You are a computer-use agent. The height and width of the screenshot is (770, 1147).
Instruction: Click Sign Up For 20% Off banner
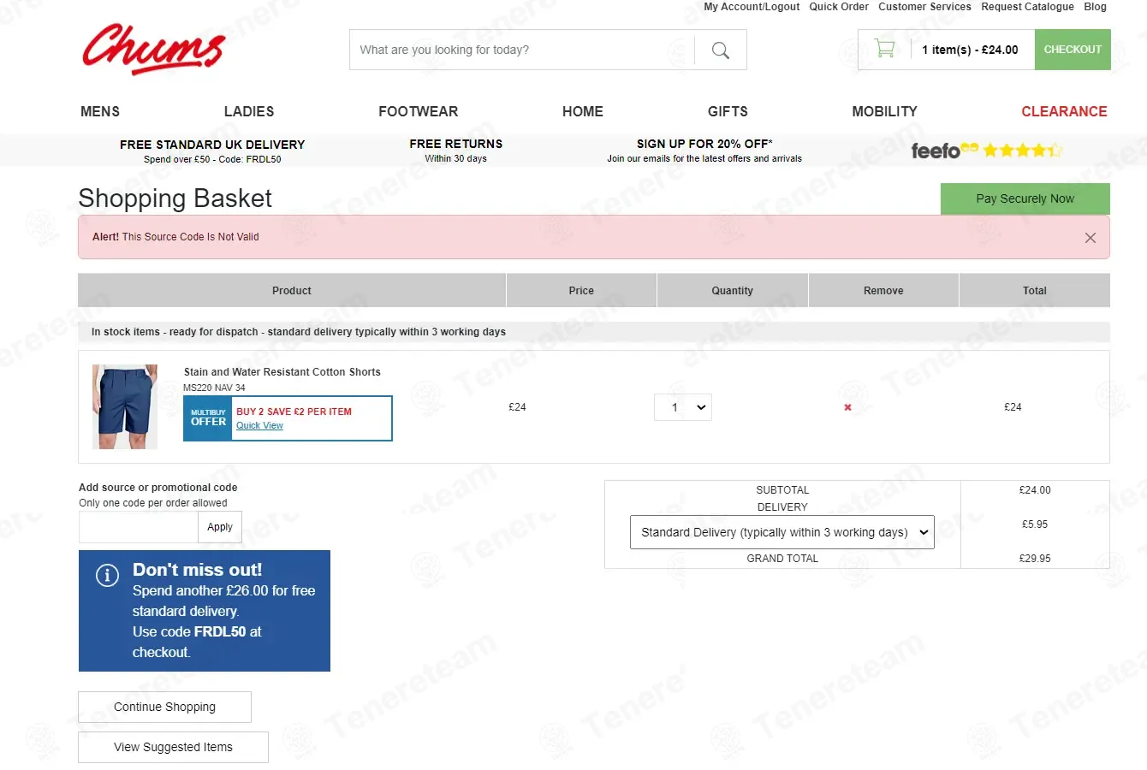coord(704,151)
